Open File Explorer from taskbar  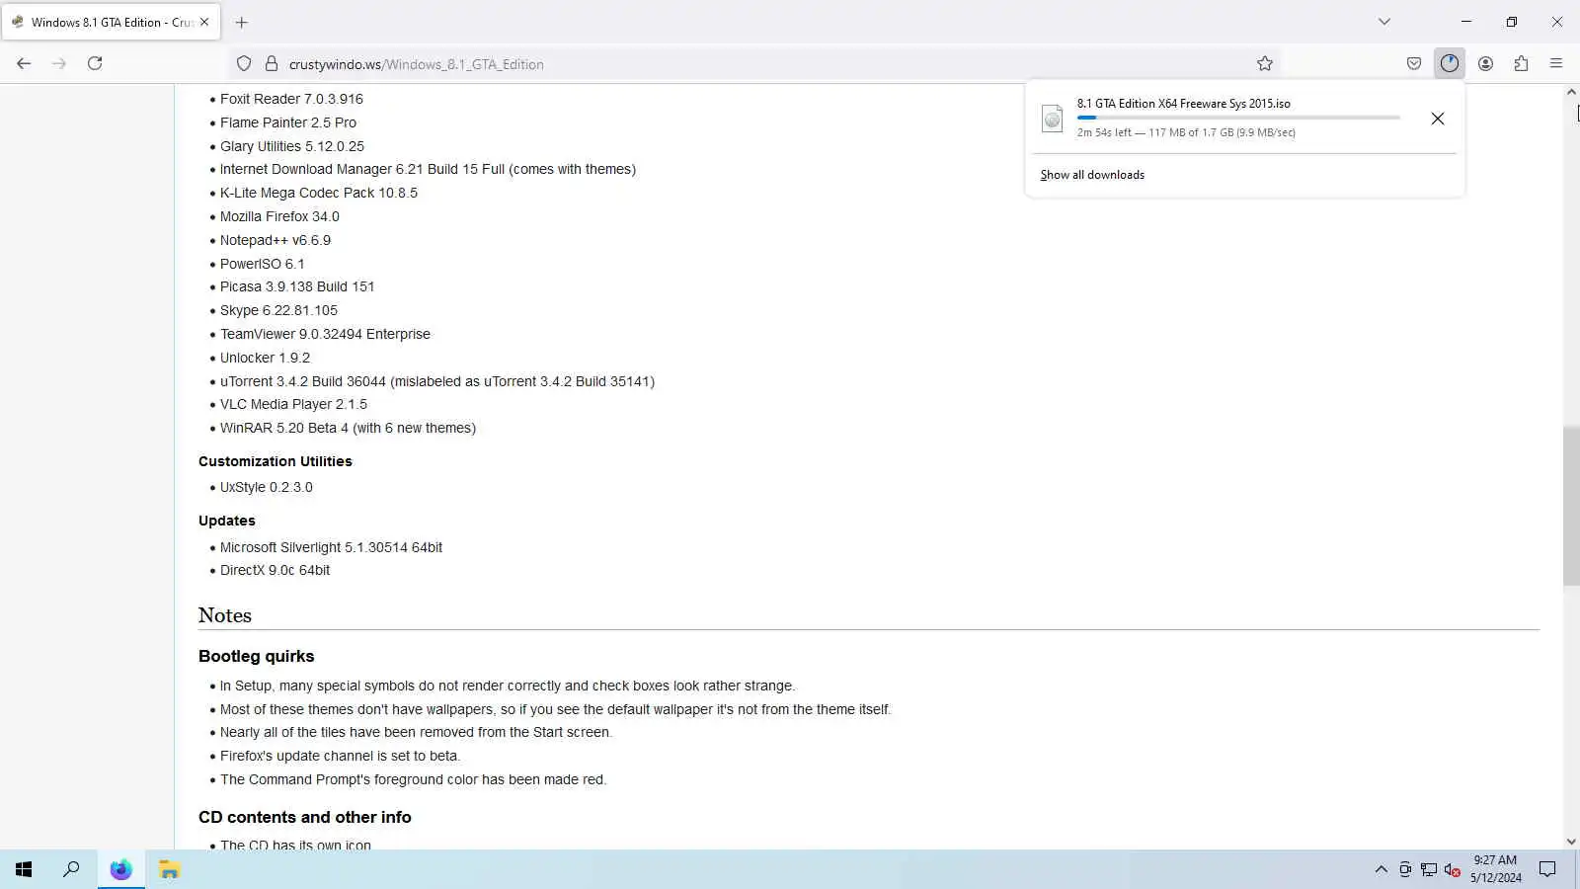point(169,869)
